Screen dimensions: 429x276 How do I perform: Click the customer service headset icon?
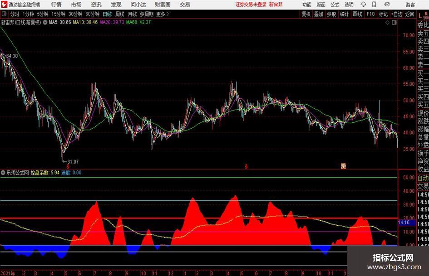363,5
